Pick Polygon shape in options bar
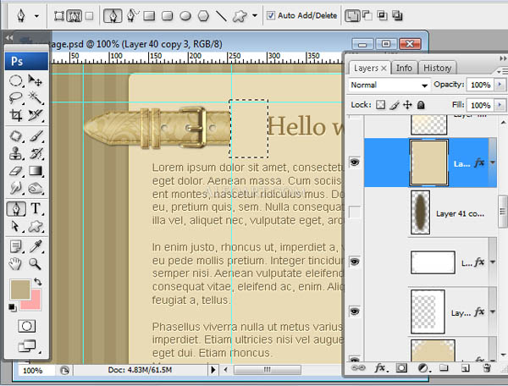Screen dimensions: 508x386 tap(203, 15)
